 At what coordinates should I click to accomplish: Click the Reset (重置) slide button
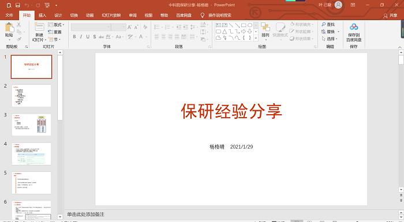coord(55,32)
